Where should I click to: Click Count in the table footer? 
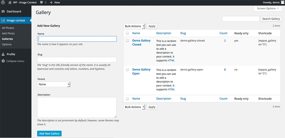click(223, 99)
